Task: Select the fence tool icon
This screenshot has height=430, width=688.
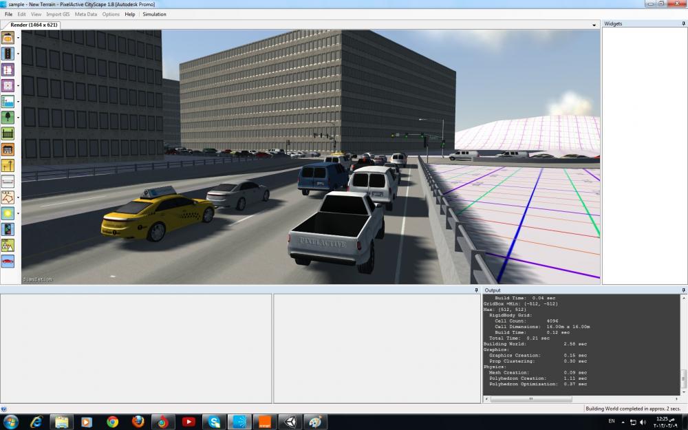Action: [x=8, y=133]
